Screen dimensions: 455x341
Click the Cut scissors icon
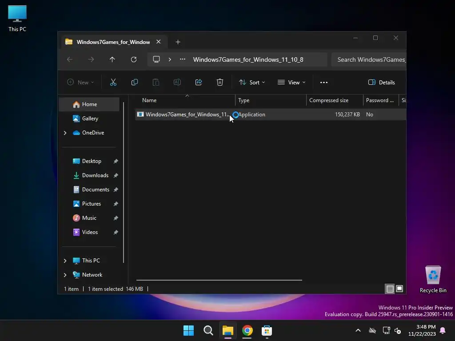(113, 82)
